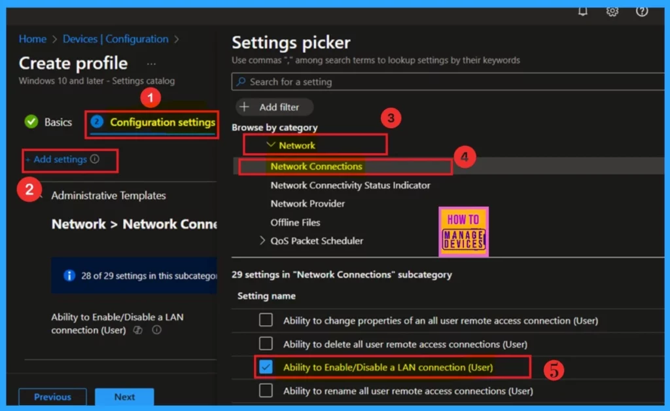This screenshot has height=411, width=670.
Task: Check Ability to change properties of all user connection
Action: click(x=266, y=319)
